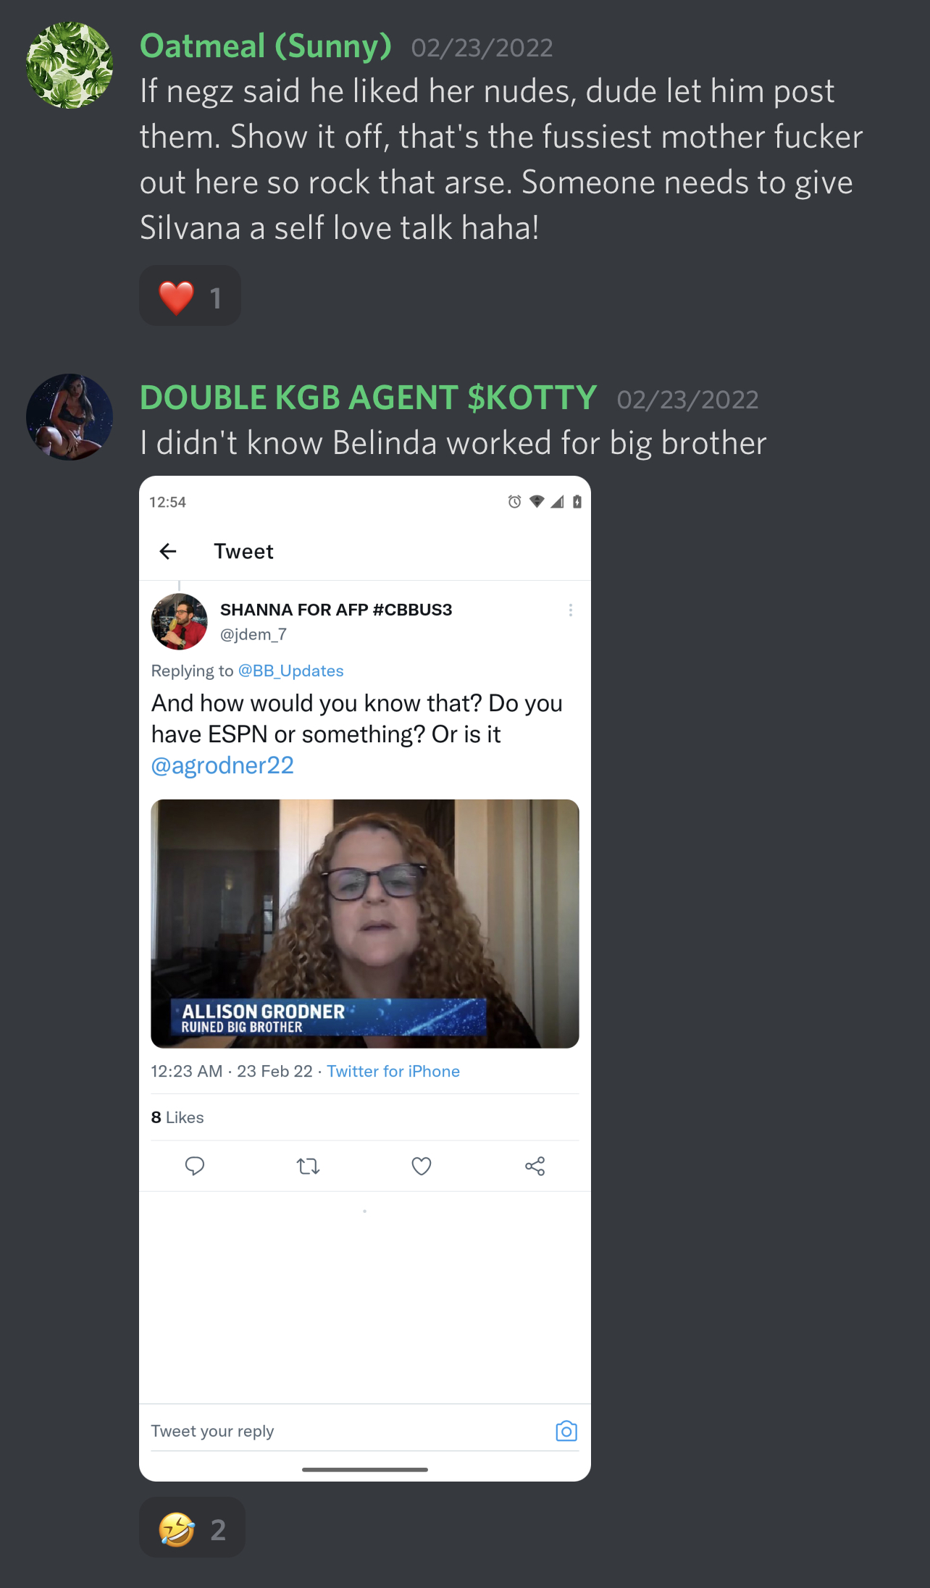Open the 8 Likes count
The width and height of the screenshot is (930, 1588).
point(177,1117)
